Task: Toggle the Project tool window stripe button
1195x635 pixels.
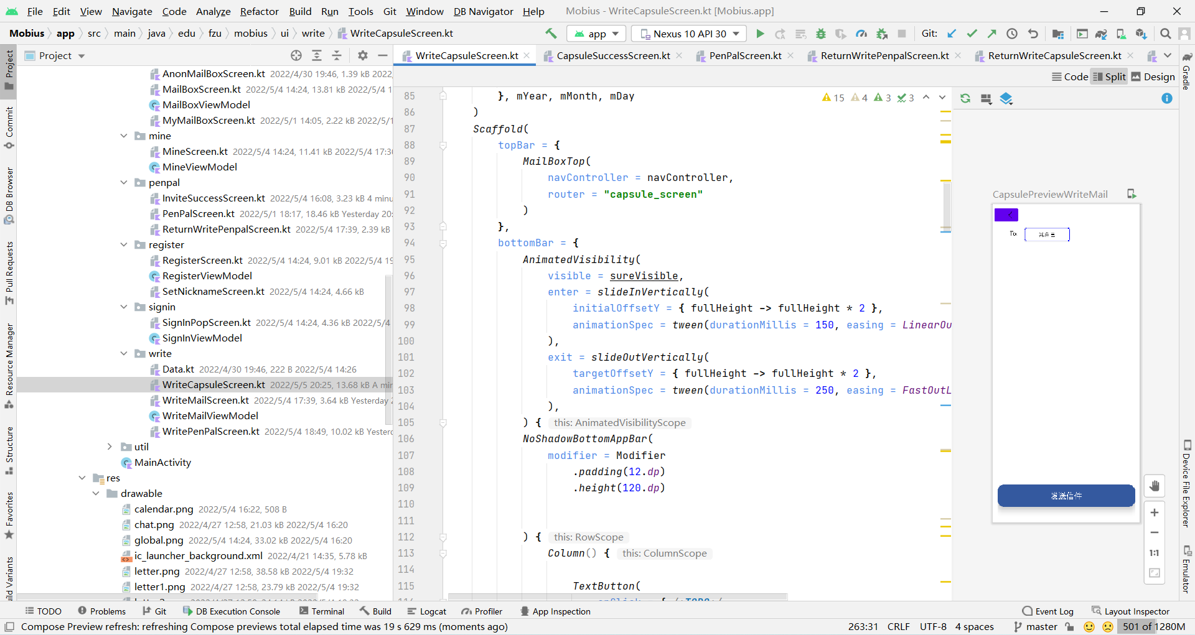Action: pyautogui.click(x=9, y=70)
